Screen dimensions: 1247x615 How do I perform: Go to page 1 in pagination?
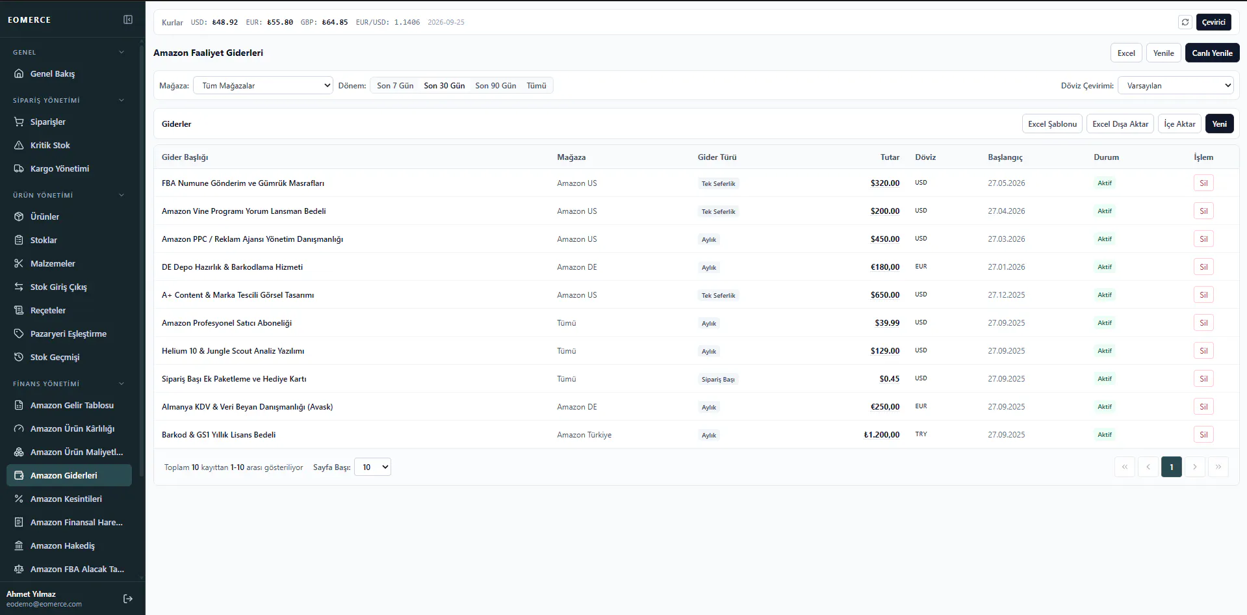[1172, 467]
